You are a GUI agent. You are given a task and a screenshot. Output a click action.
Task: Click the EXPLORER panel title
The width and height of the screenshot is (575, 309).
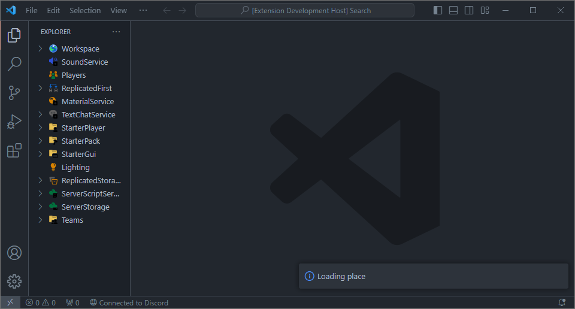pos(56,32)
